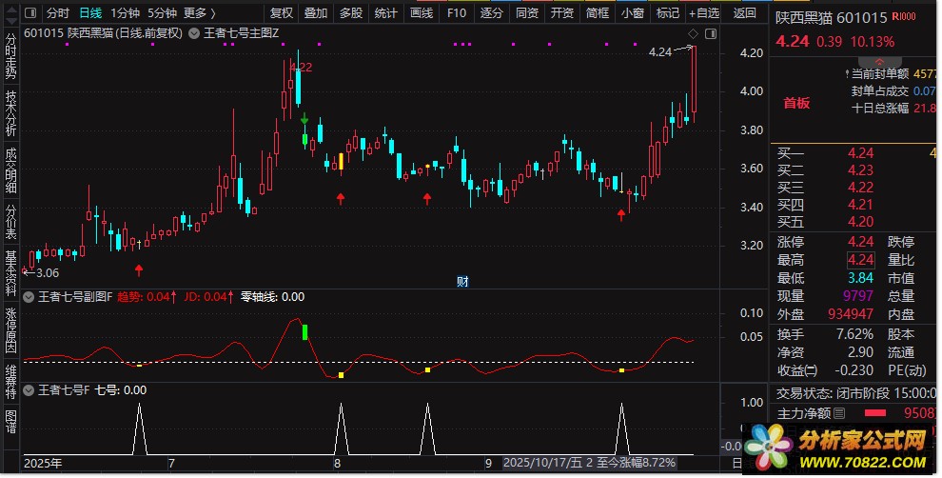Screen dimensions: 942x478
Task: Click the 买一 price 4.24
Action: [860, 153]
